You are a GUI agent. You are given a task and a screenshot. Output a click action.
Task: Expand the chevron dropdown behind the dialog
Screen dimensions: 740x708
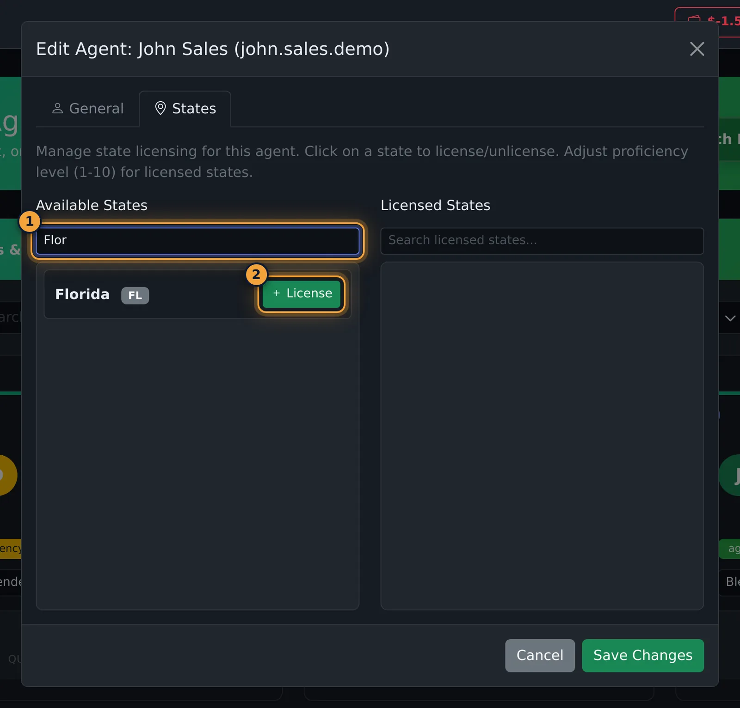[730, 318]
